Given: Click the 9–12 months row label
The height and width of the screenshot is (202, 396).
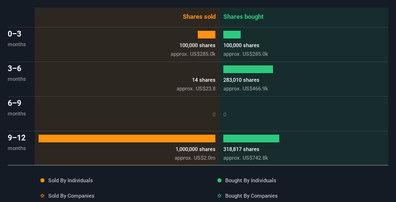Looking at the screenshot, I should pos(17,142).
